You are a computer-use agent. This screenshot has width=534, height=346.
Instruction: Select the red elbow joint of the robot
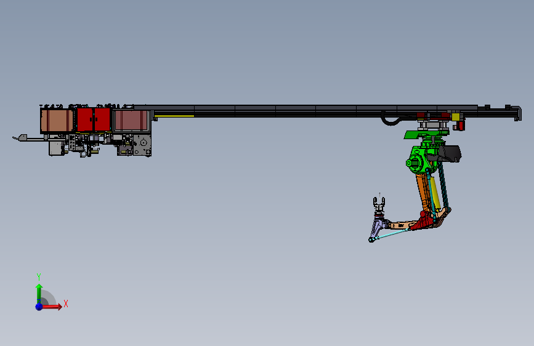[423, 220]
